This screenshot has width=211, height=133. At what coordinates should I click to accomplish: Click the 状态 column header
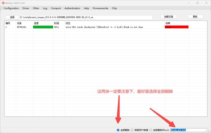[x=68, y=23]
